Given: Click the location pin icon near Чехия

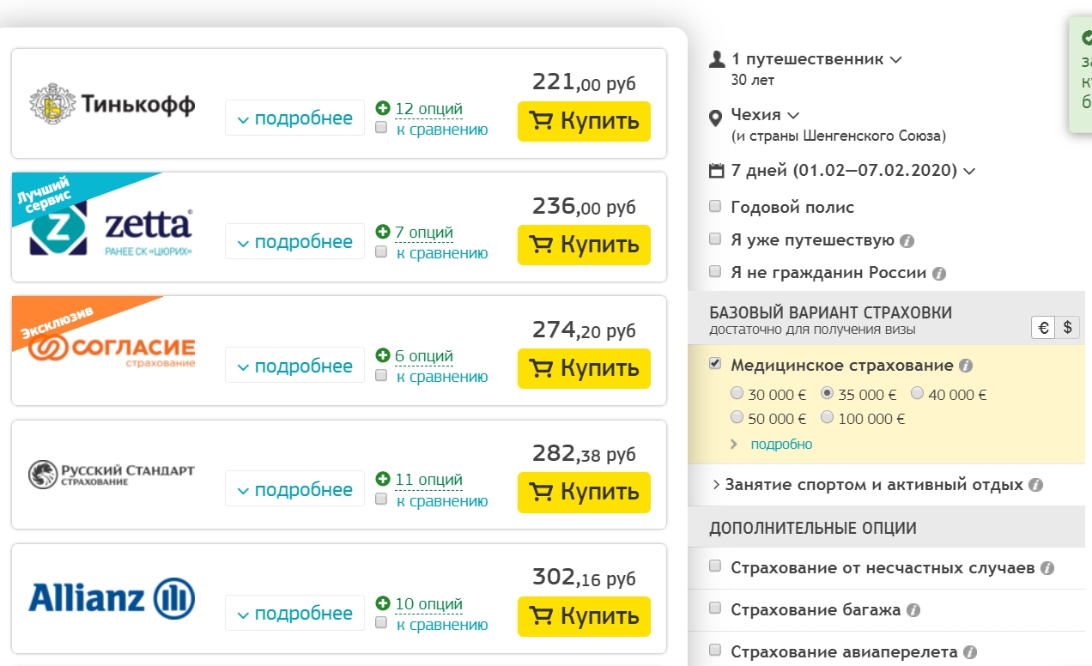Looking at the screenshot, I should coord(715,118).
